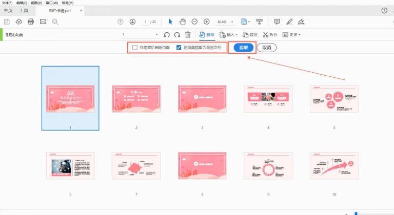Click the 取消 button
Viewport: 394px width, 215px height.
[266, 48]
